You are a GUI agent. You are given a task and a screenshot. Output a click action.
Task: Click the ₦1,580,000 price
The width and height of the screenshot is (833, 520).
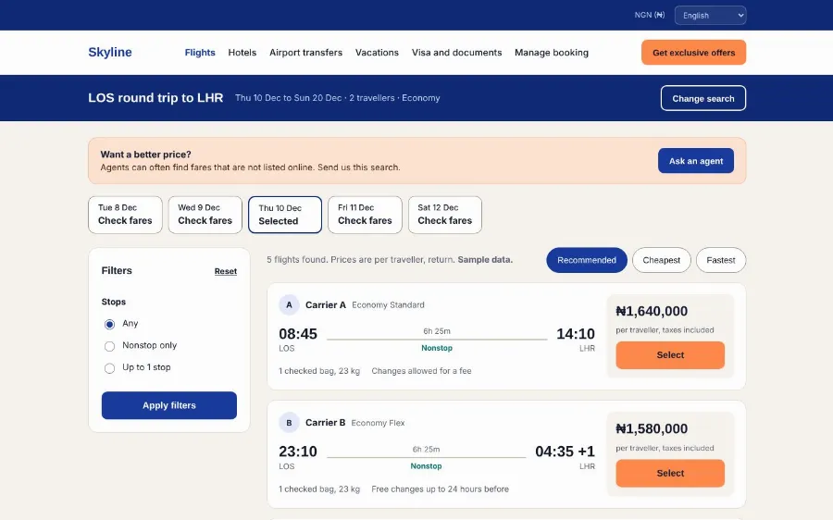coord(652,428)
